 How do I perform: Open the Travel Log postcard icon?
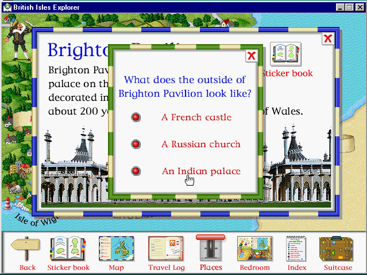tap(166, 249)
